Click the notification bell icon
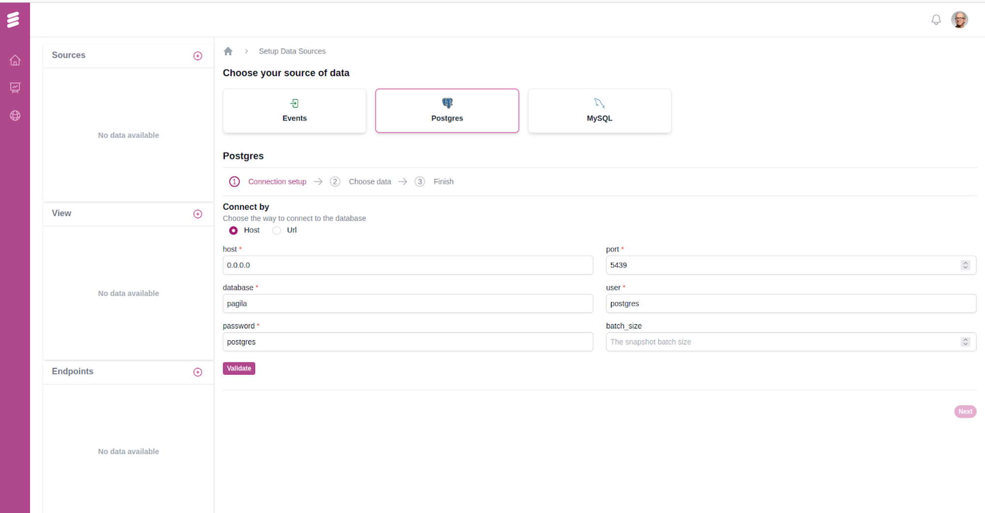 pyautogui.click(x=936, y=20)
